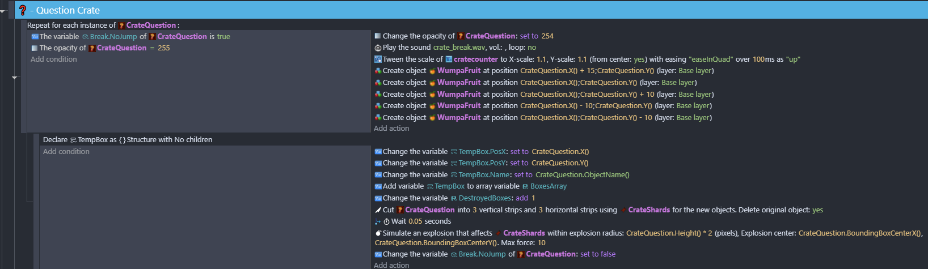This screenshot has height=269, width=928.
Task: Click the Wait stopwatch icon
Action: coord(386,221)
